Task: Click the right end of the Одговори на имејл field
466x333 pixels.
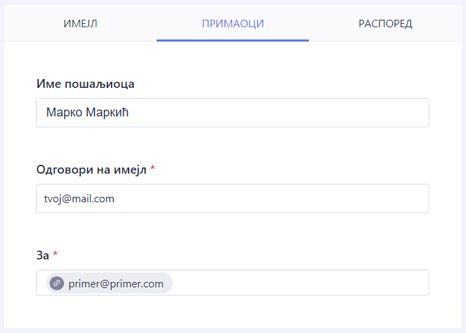Action: point(419,198)
